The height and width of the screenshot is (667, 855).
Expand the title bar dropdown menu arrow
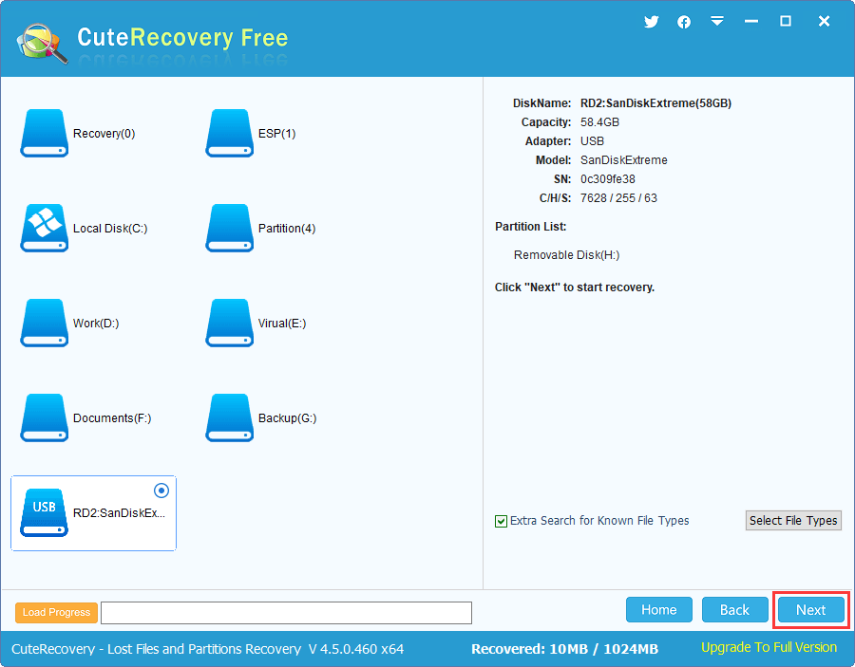click(717, 22)
